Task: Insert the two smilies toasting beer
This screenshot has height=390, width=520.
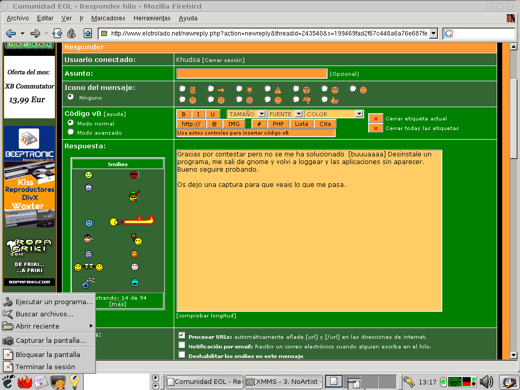Action: 88,267
